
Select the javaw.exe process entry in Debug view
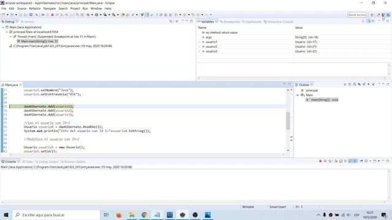61,46
